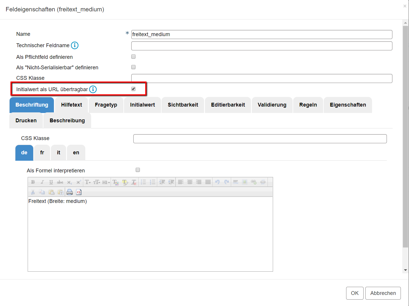Viewport: 409px width, 306px height.
Task: Expand the heading format dropdown
Action: tap(106, 182)
